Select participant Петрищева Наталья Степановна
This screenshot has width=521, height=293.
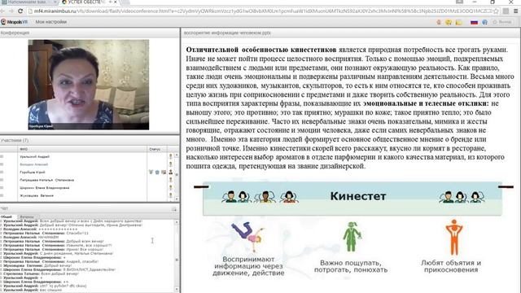click(x=47, y=180)
